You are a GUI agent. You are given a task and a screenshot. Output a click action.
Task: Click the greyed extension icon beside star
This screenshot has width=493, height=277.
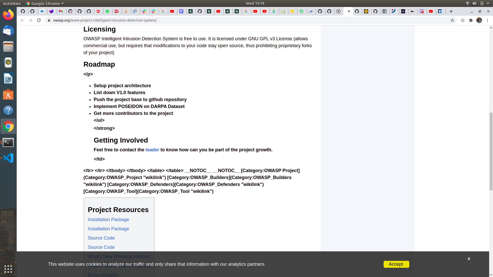click(463, 20)
